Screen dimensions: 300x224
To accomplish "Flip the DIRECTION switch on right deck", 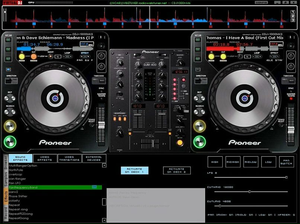I will (201, 80).
